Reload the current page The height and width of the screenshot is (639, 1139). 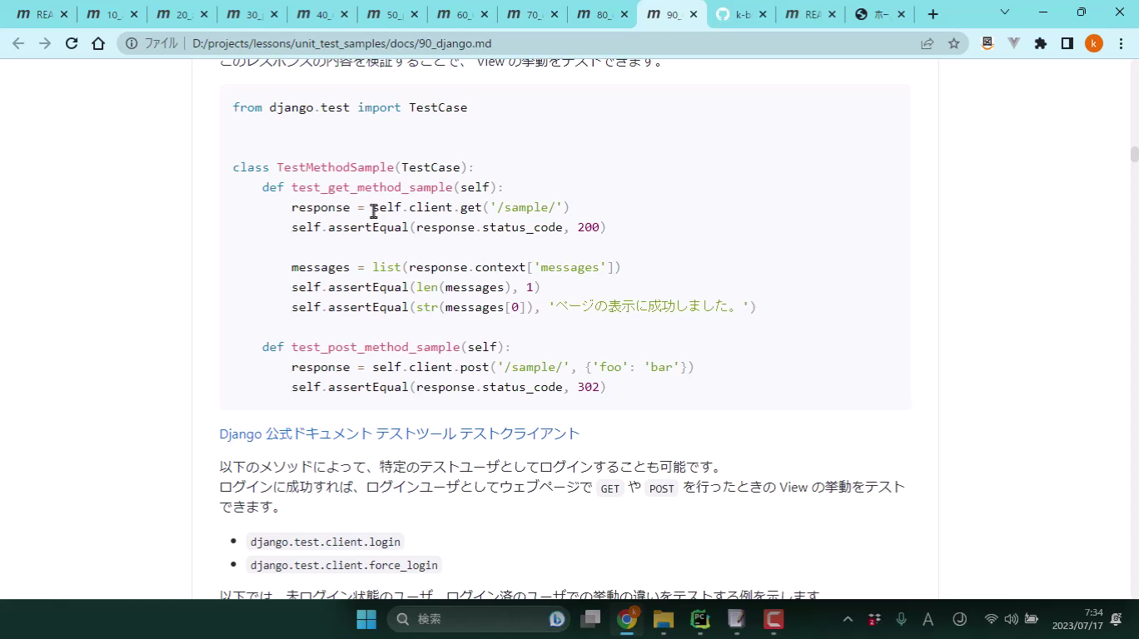(72, 43)
